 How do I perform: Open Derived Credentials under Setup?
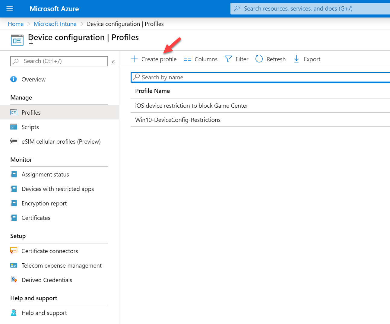pyautogui.click(x=47, y=280)
